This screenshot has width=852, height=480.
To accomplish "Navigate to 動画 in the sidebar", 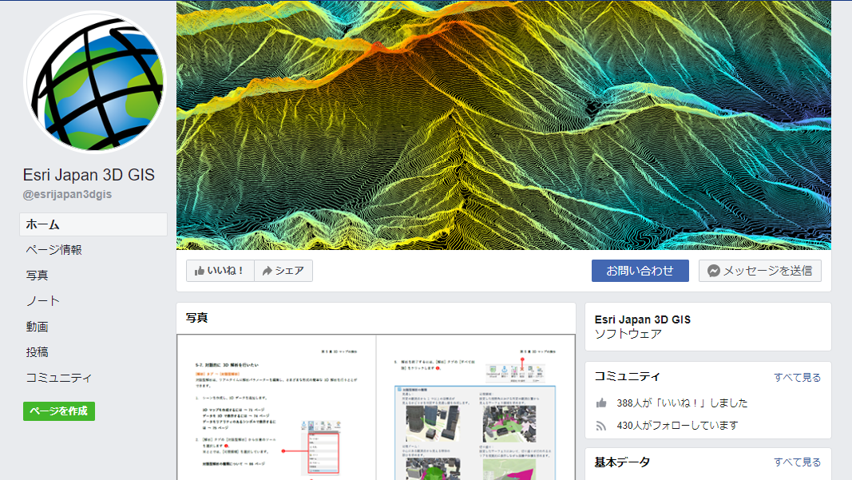I will tap(37, 327).
